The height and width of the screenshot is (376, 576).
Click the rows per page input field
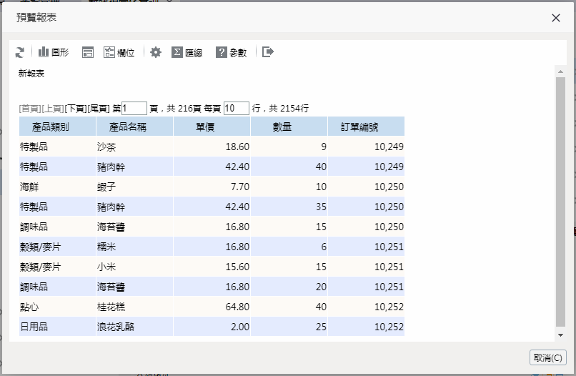(x=236, y=109)
